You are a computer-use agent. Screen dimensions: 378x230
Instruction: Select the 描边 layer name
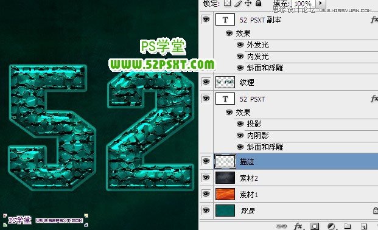click(x=247, y=161)
